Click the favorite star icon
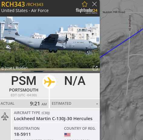Screen dimensions: 143x140 pos(84,4)
